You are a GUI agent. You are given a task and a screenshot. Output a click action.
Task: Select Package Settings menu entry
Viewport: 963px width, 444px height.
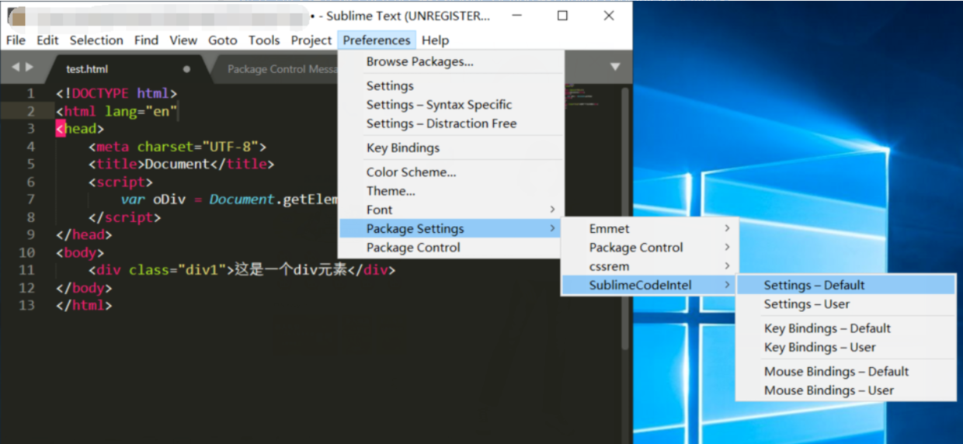[x=450, y=229]
